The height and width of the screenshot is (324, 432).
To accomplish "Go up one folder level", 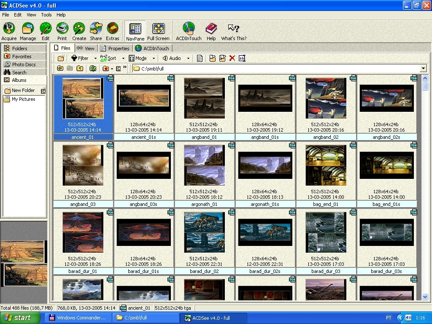I will point(80,68).
